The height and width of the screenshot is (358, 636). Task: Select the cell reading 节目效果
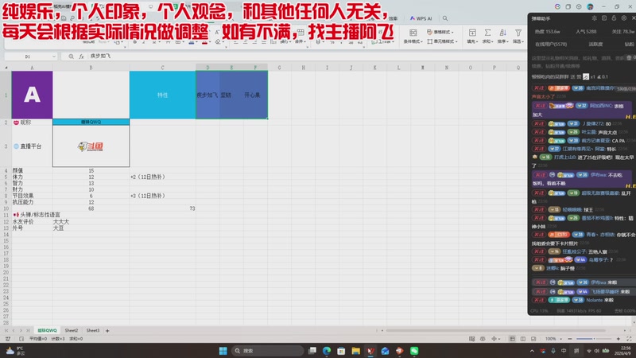point(32,196)
